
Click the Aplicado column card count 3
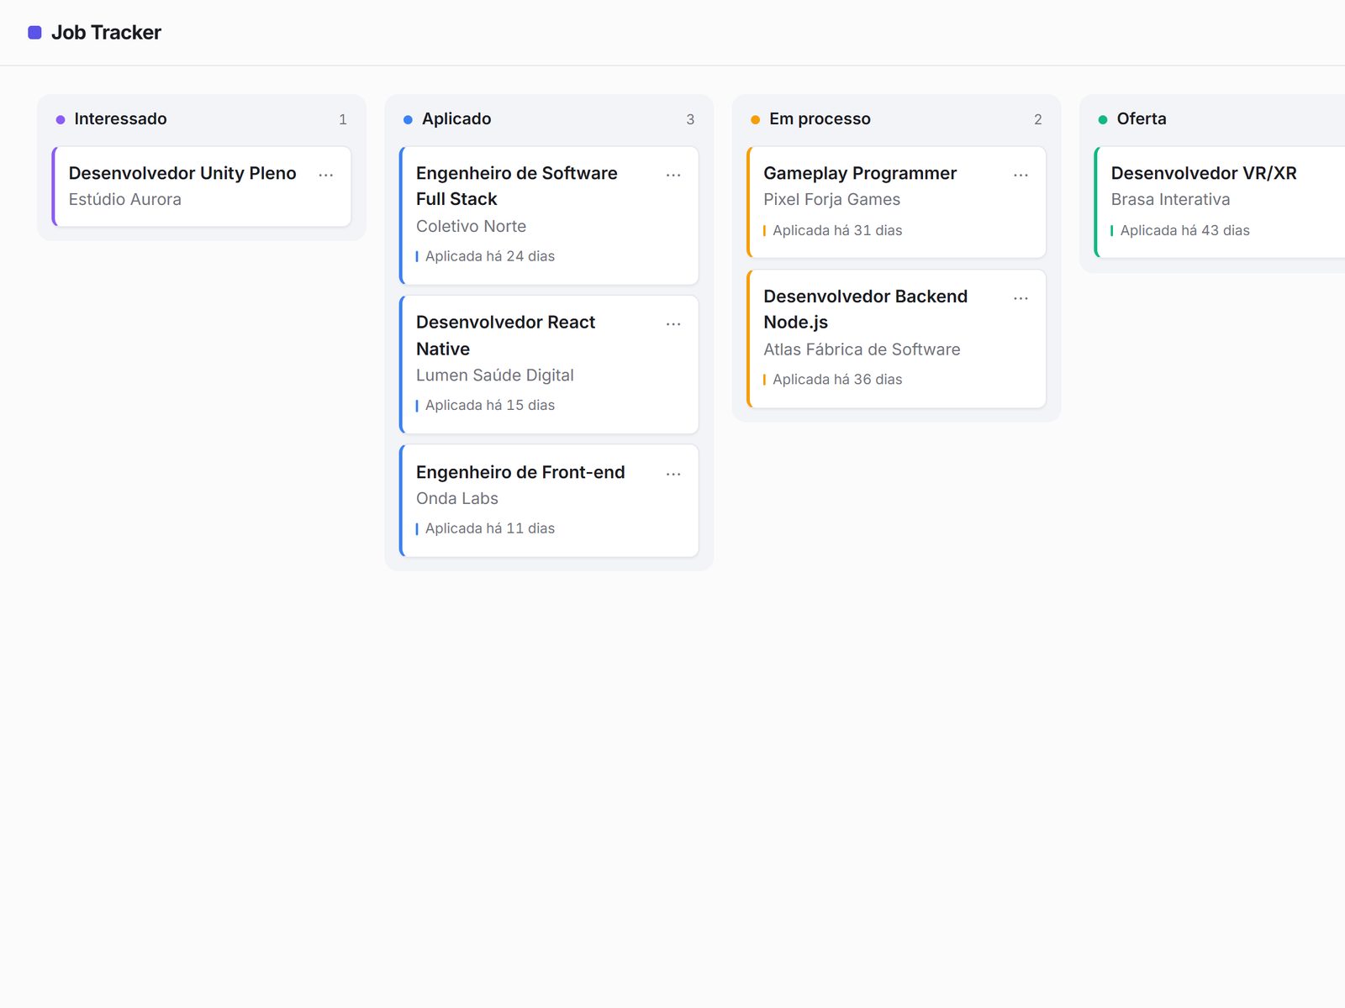[690, 119]
